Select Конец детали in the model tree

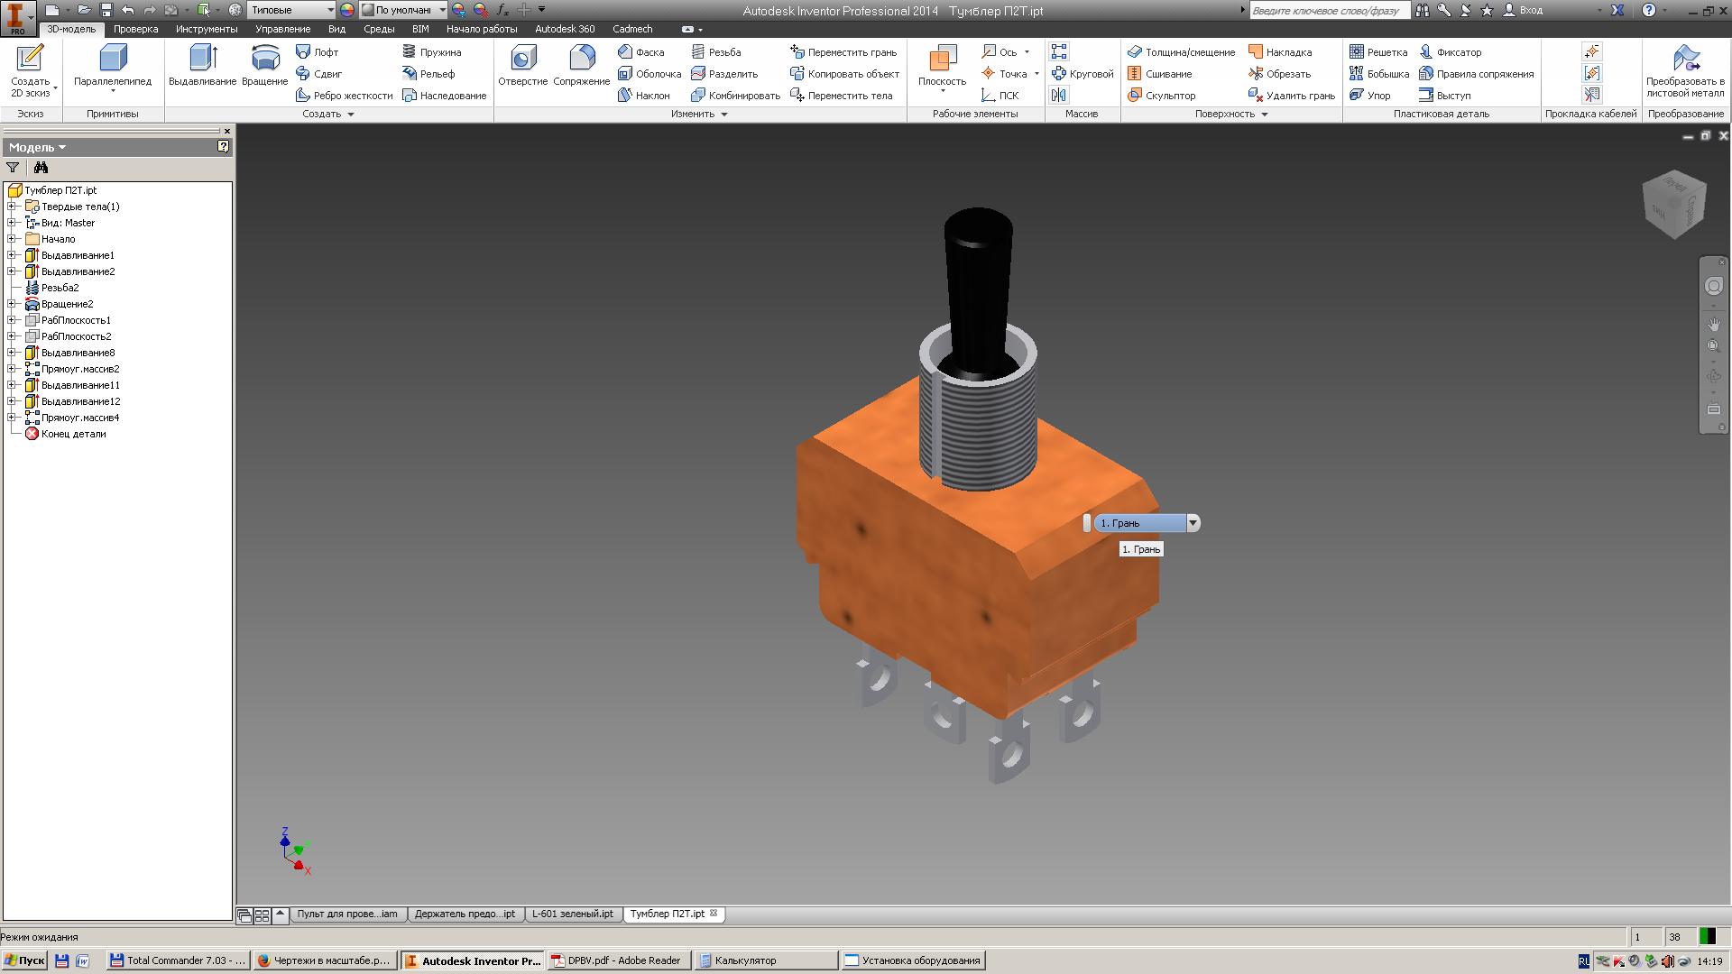73,434
